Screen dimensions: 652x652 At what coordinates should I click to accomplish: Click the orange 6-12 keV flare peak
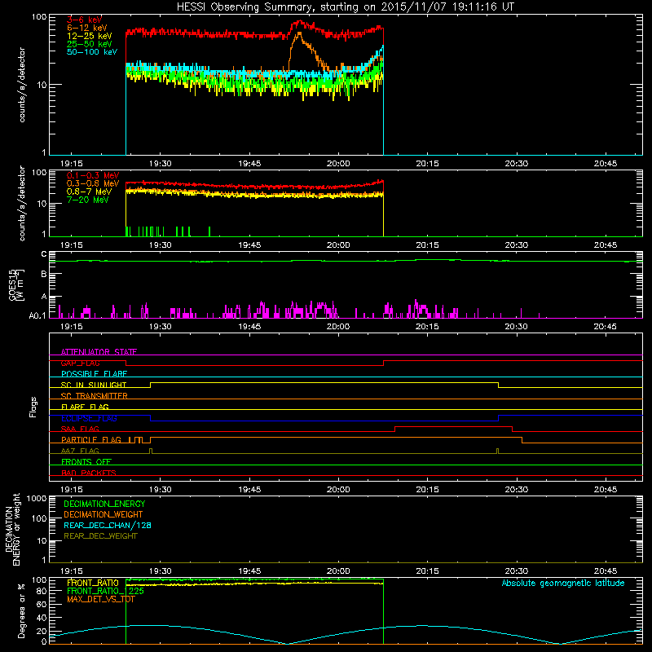click(x=298, y=35)
